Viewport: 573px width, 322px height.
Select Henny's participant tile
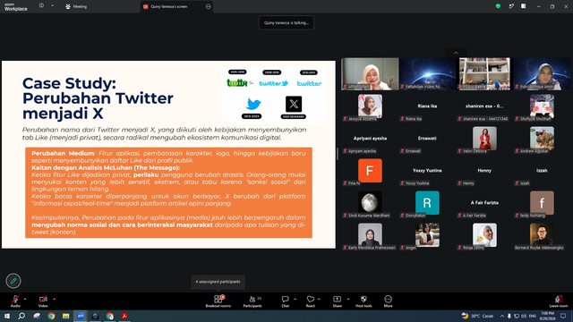pos(484,171)
